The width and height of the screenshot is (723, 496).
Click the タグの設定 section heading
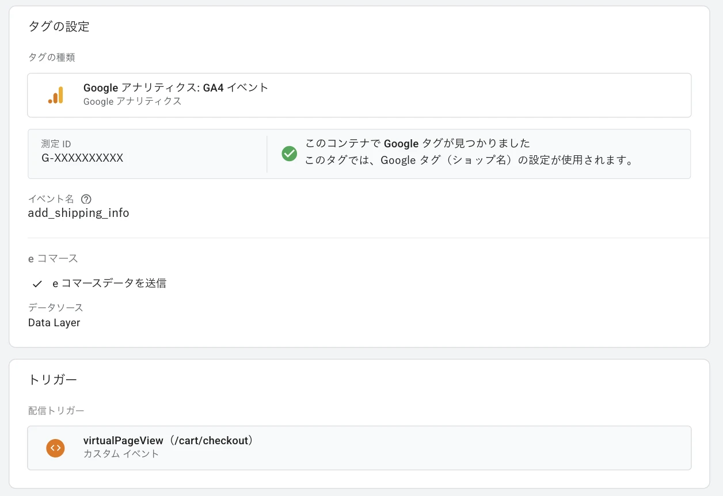tap(59, 26)
